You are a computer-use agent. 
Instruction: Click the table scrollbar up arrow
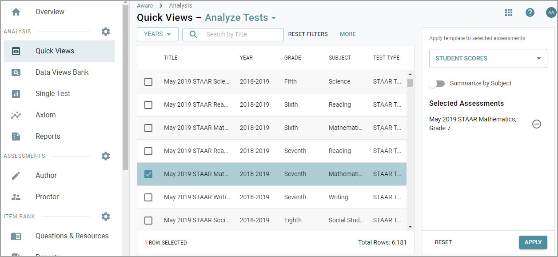(x=410, y=75)
